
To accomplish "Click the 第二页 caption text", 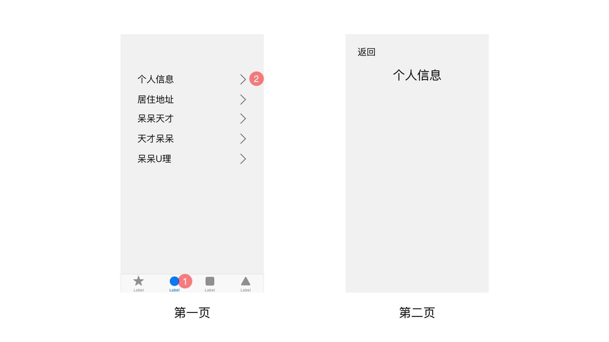I will coord(417,313).
